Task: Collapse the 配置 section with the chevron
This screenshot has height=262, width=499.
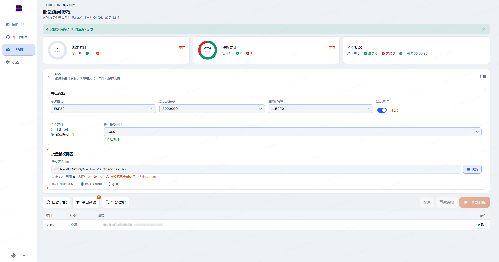Action: [x=49, y=76]
